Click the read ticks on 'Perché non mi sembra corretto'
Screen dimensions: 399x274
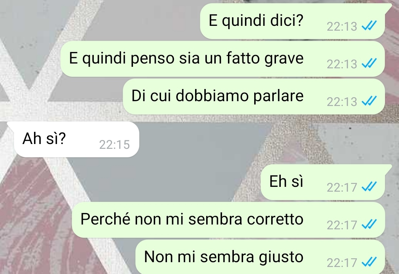369,225
